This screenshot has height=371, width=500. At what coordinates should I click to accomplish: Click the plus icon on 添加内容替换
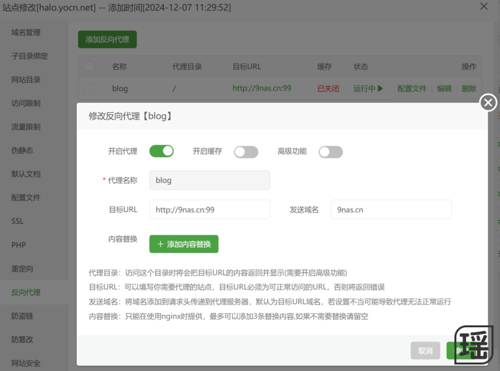160,244
